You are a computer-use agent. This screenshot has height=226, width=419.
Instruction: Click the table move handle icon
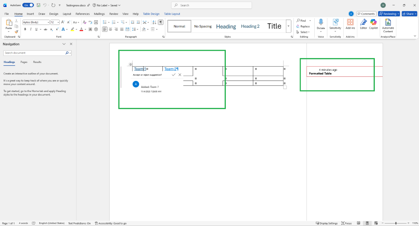131,64
